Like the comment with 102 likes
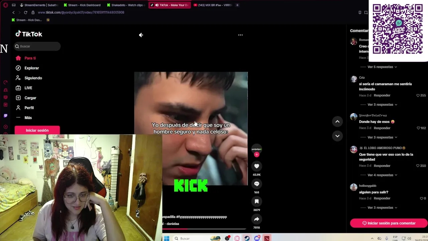The height and width of the screenshot is (241, 428). pos(418,128)
